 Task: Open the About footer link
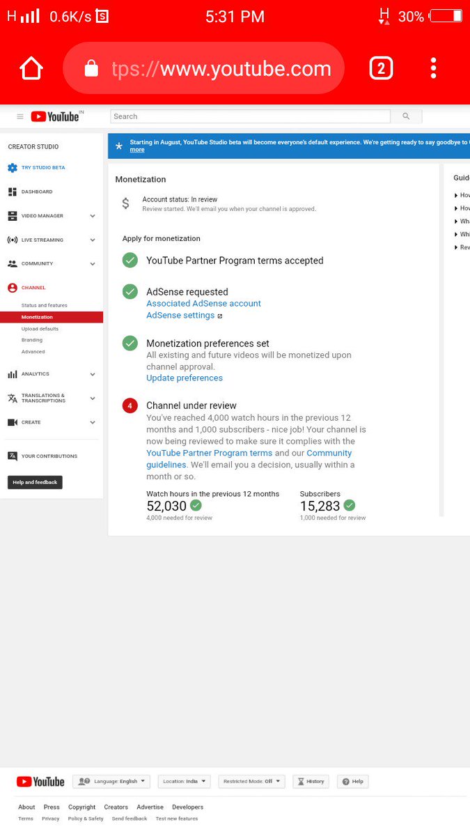click(26, 807)
